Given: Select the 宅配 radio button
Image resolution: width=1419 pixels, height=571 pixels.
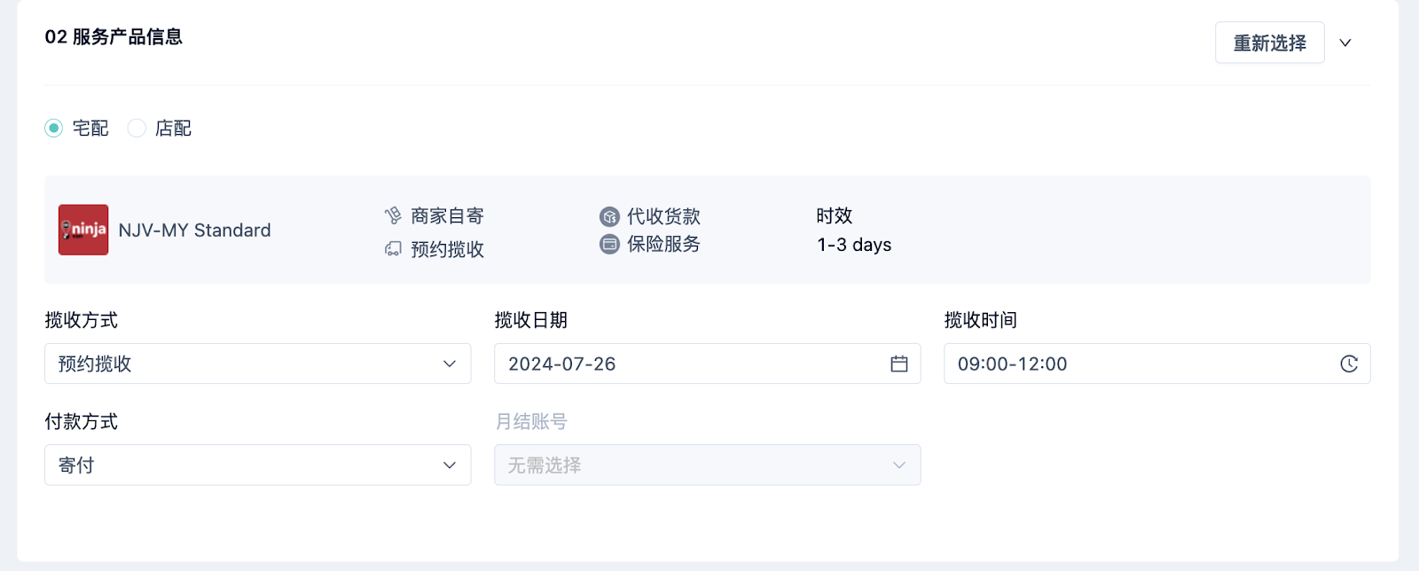Looking at the screenshot, I should 54,129.
